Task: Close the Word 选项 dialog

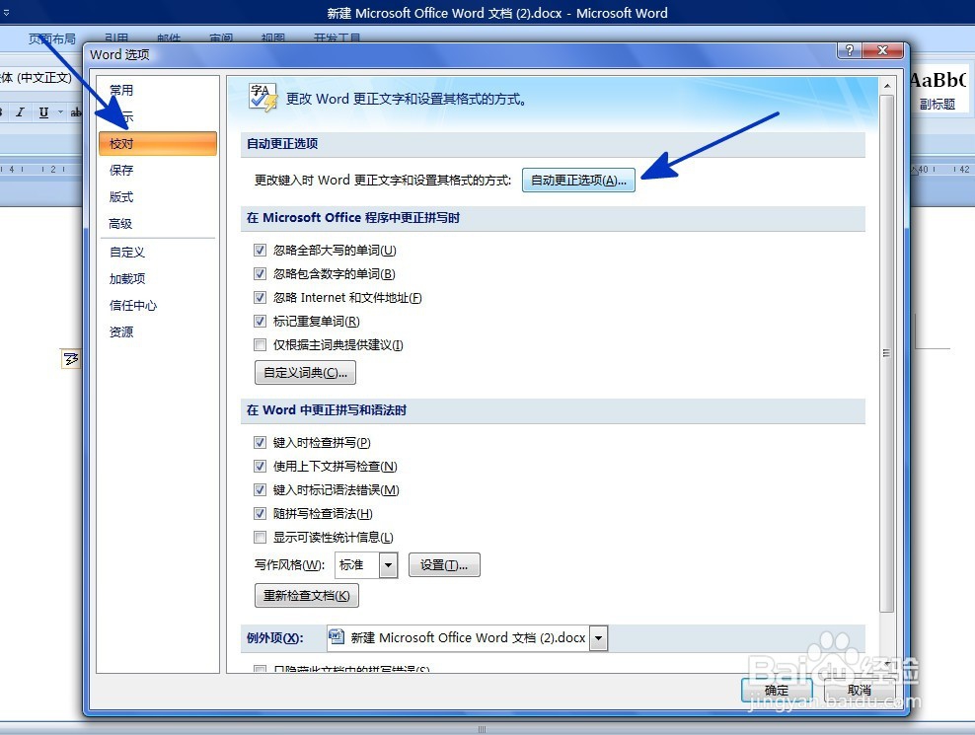Action: (882, 51)
